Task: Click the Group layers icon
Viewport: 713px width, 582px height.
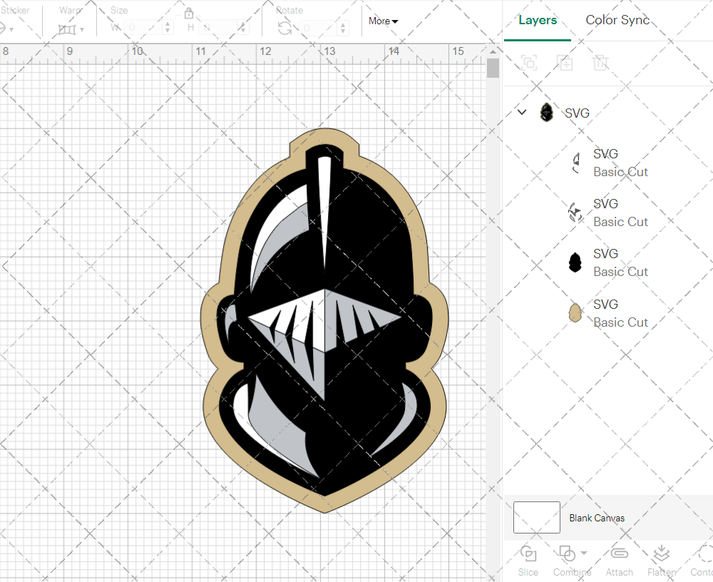Action: 529,62
